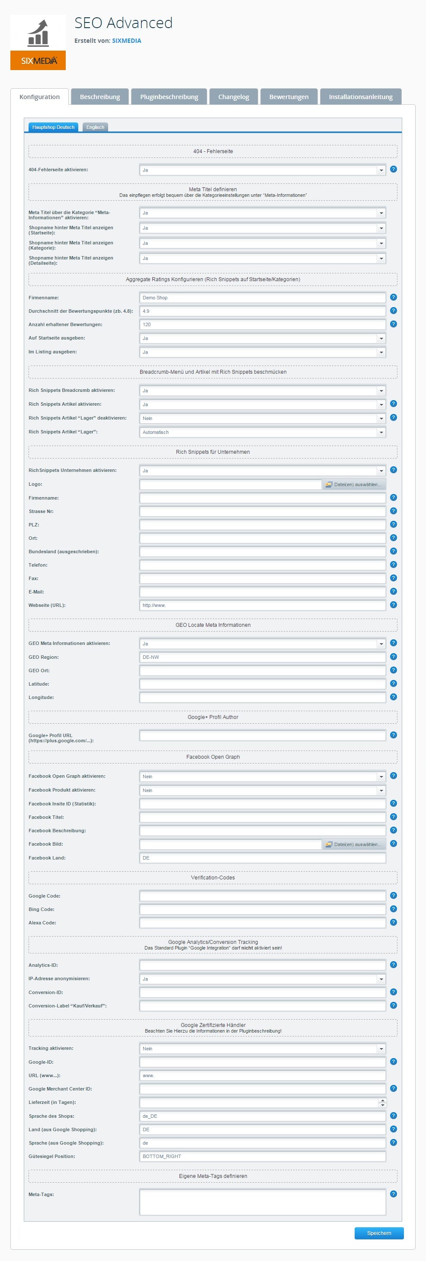Viewport: 426px width, 1261px height.
Task: Click the help icon next to Bing Code
Action: coord(393,909)
